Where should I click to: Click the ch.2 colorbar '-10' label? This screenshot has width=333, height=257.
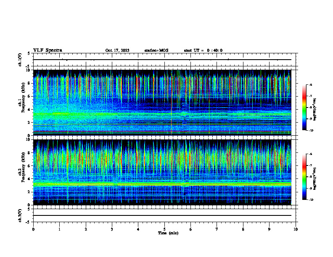(x=311, y=199)
